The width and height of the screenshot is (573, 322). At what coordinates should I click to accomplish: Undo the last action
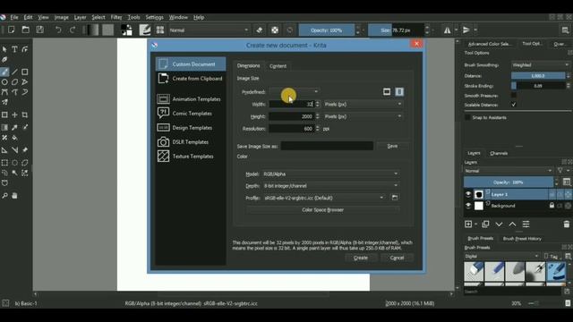point(58,30)
